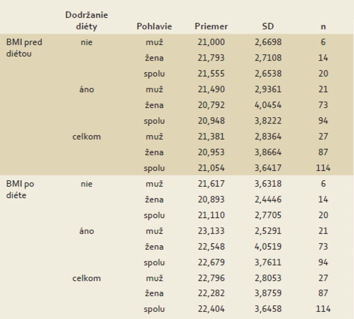Screen dimensions: 354x319
Task: Click 'nie' under BMI po diéte
Action: coord(87,184)
